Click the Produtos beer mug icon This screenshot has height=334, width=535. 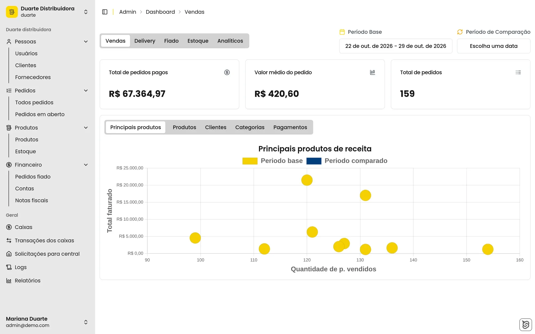[9, 128]
